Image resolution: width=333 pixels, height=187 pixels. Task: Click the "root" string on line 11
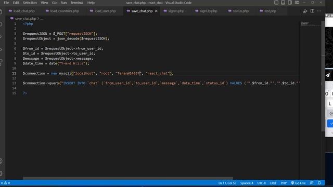pos(105,73)
